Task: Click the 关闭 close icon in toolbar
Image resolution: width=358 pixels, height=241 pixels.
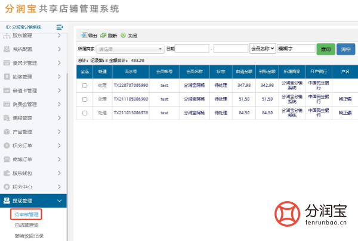Action: (123, 35)
